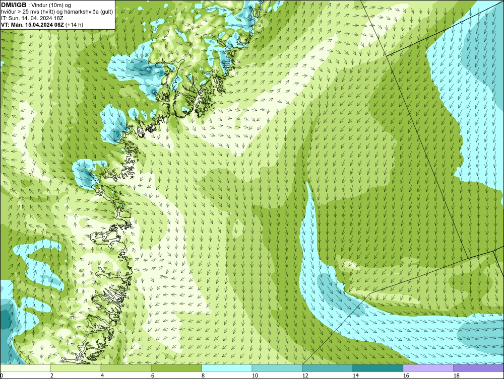Click the 0–2 m/s pale legend swatch
This screenshot has height=379, width=504.
[x=25, y=368]
